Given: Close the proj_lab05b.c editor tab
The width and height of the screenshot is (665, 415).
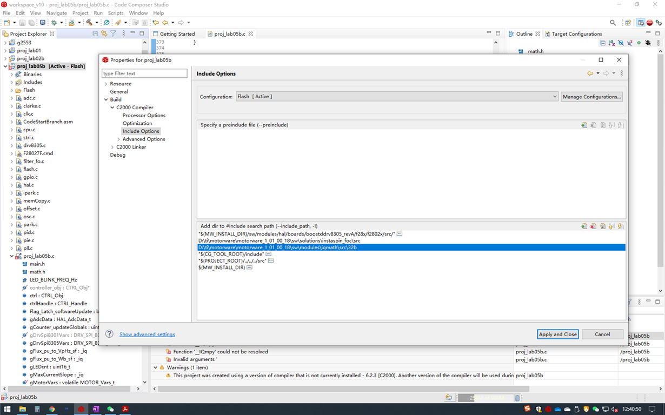Looking at the screenshot, I should pos(250,34).
